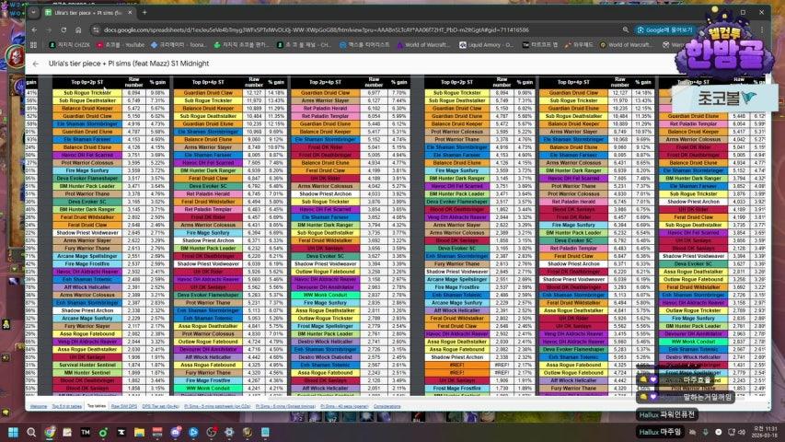Open the 마르코프 맵 bookmark
The height and width of the screenshot is (442, 785).
click(x=539, y=44)
